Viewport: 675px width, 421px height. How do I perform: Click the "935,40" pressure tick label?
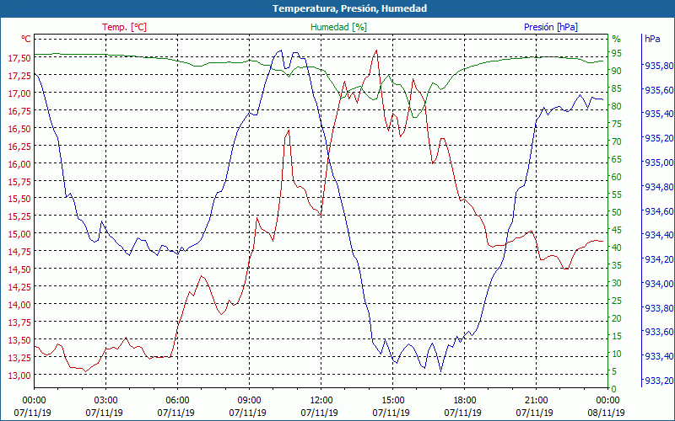click(x=659, y=114)
